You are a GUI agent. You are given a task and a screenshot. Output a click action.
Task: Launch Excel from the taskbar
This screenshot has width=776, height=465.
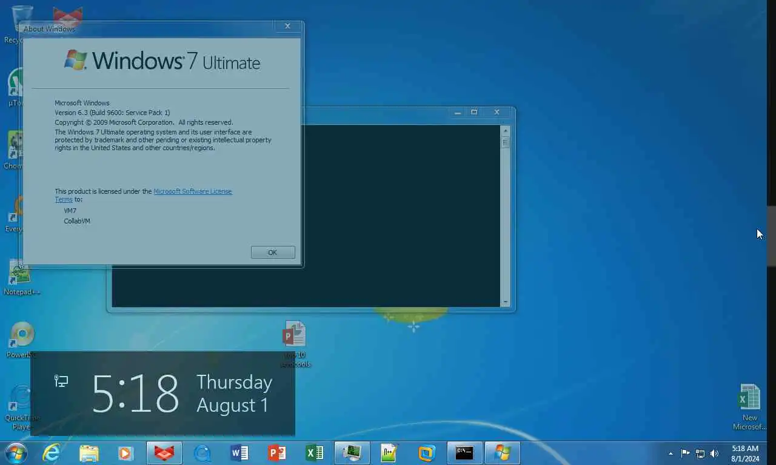point(315,453)
